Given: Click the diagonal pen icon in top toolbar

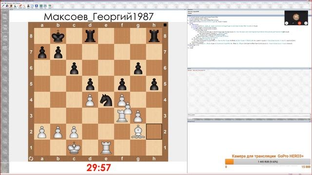Looking at the screenshot, I should (3, 6).
